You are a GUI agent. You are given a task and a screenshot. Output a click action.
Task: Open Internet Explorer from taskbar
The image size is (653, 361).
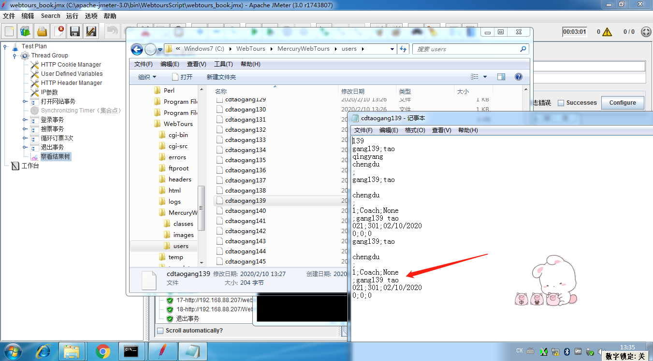(x=43, y=351)
